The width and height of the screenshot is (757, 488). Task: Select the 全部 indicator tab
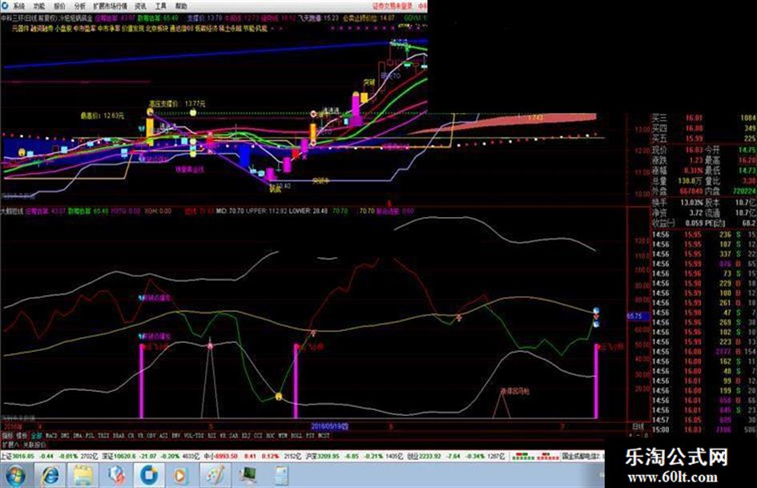(36, 435)
